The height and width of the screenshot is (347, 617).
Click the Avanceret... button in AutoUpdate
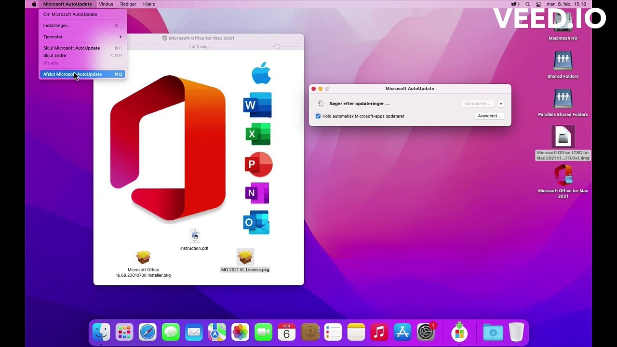click(x=489, y=116)
